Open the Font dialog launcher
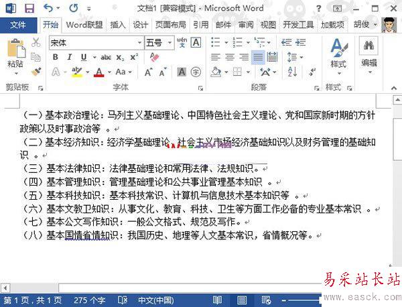Viewport: 402px width, 307px height. click(200, 88)
